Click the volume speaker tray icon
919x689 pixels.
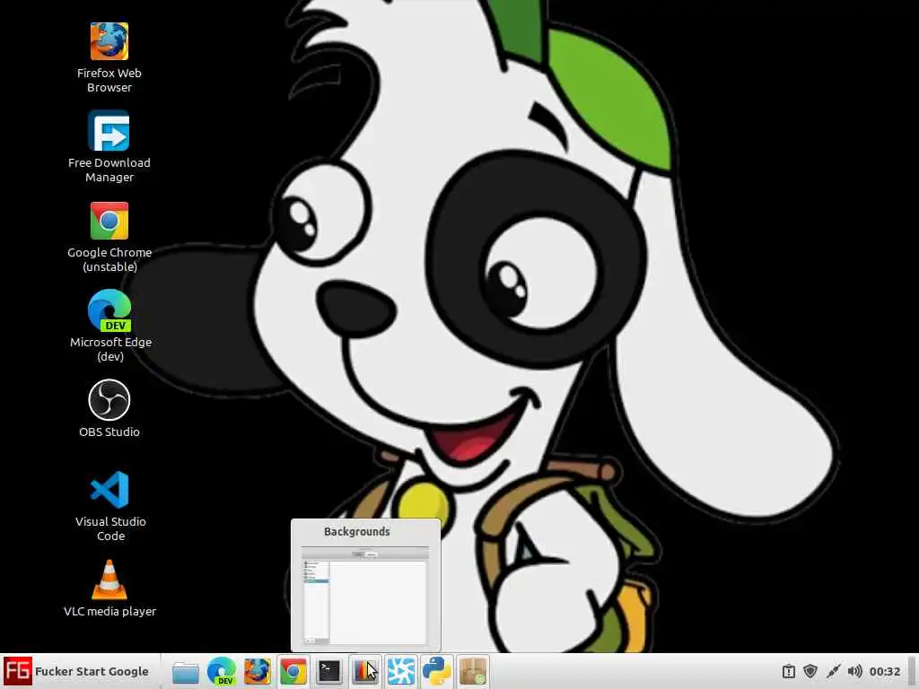coord(855,671)
